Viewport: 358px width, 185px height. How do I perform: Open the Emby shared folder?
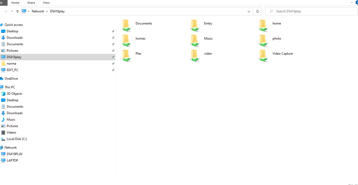208,23
